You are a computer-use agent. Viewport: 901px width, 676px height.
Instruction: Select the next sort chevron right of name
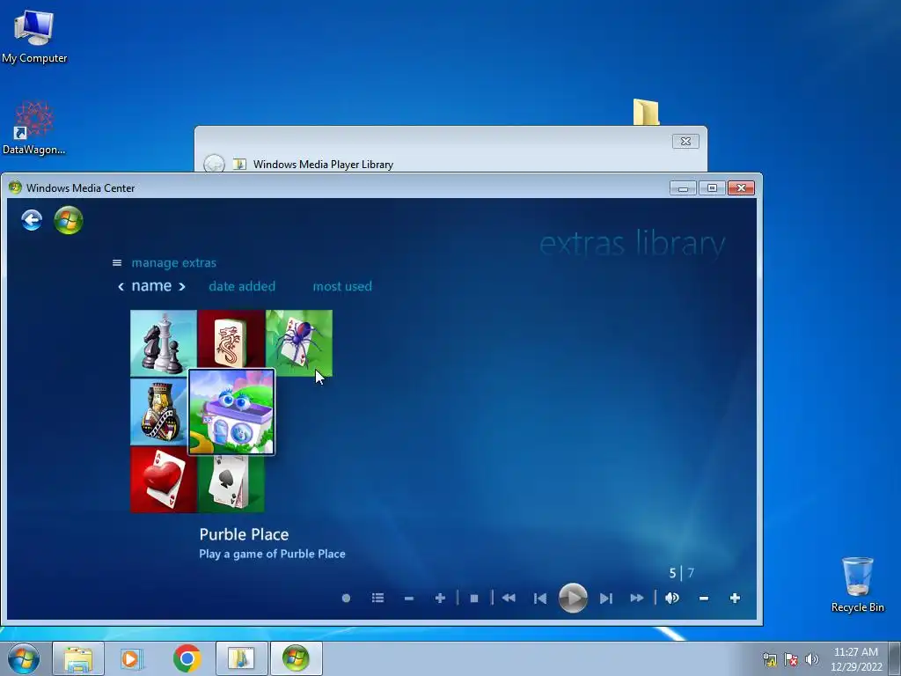click(x=181, y=286)
